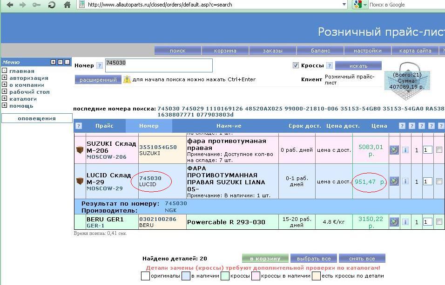
Task: Expand the рабочий стол menu node
Action: (5, 91)
